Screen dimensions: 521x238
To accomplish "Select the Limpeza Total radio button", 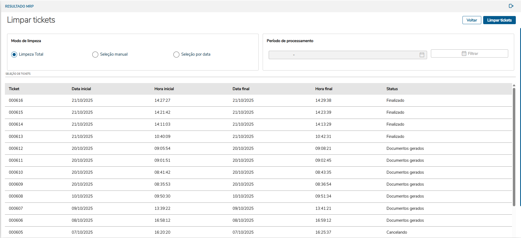I will tap(14, 55).
